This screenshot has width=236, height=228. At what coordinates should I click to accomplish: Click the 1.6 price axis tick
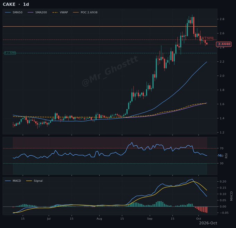click(222, 104)
